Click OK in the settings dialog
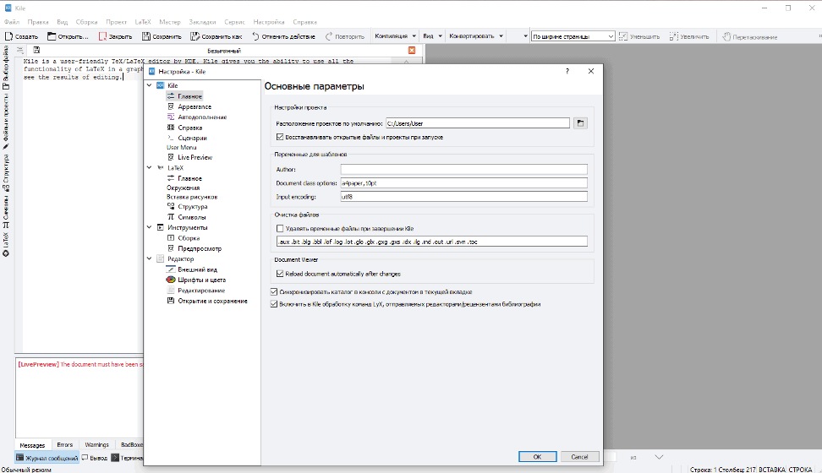 click(537, 457)
